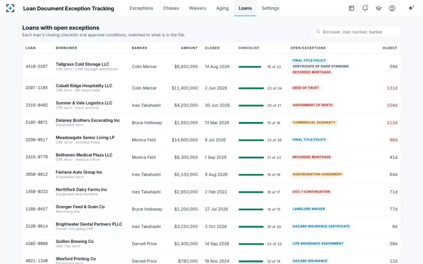Image resolution: width=423 pixels, height=264 pixels.
Task: Open borrower Cobalt Ridge Hospitality LLC
Action: [x=84, y=86]
